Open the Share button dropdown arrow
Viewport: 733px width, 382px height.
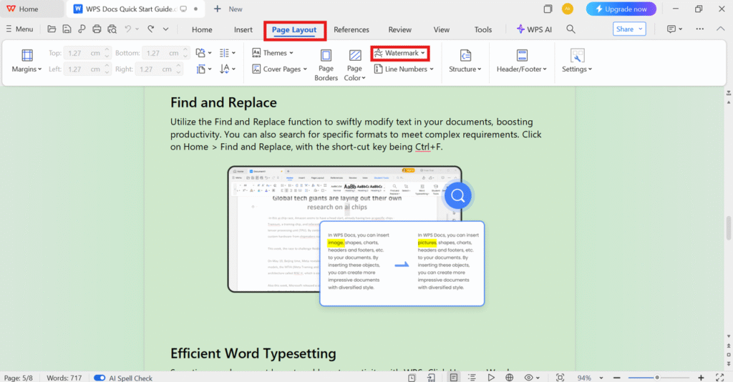tap(641, 29)
